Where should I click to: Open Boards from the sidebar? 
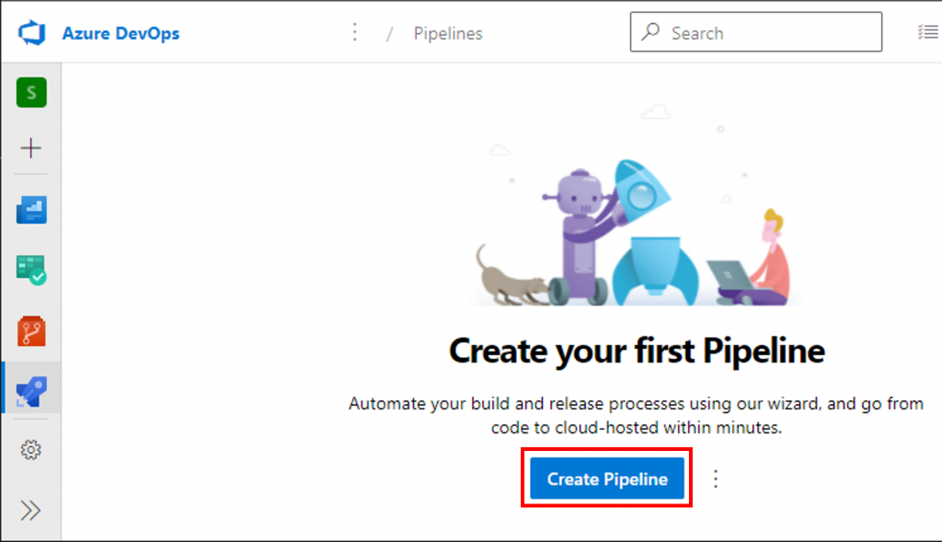pyautogui.click(x=31, y=270)
